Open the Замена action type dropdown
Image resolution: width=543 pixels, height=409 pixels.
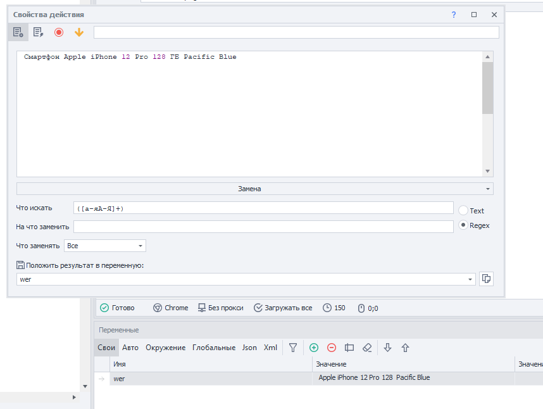(255, 189)
